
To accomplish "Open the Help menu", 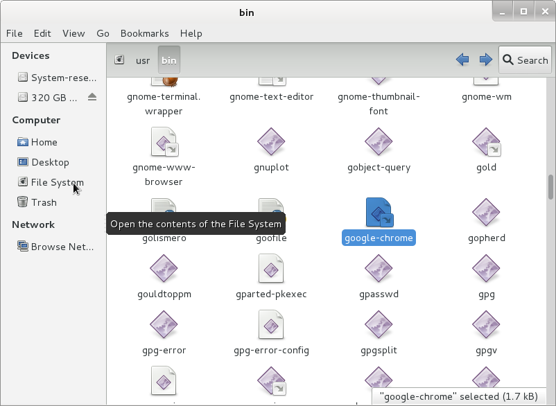I will click(191, 33).
